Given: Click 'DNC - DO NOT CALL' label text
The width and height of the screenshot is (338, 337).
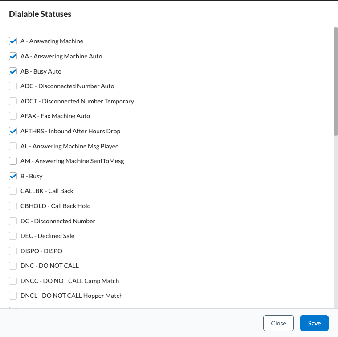Looking at the screenshot, I should tap(49, 266).
